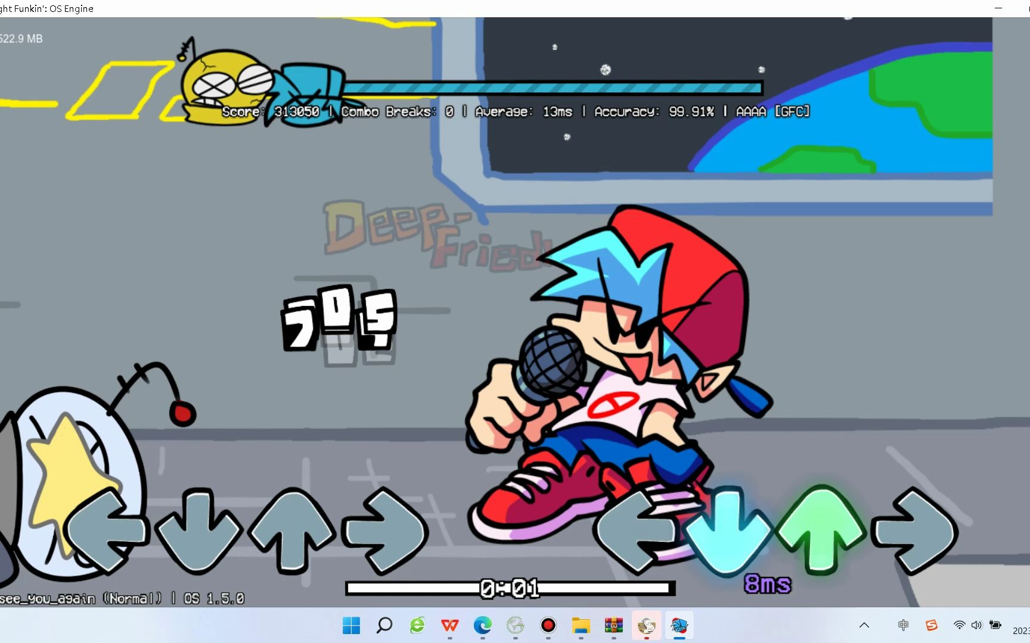Viewport: 1030px width, 643px height.
Task: Click the opponent's gray left arrow receptor
Action: tap(107, 530)
